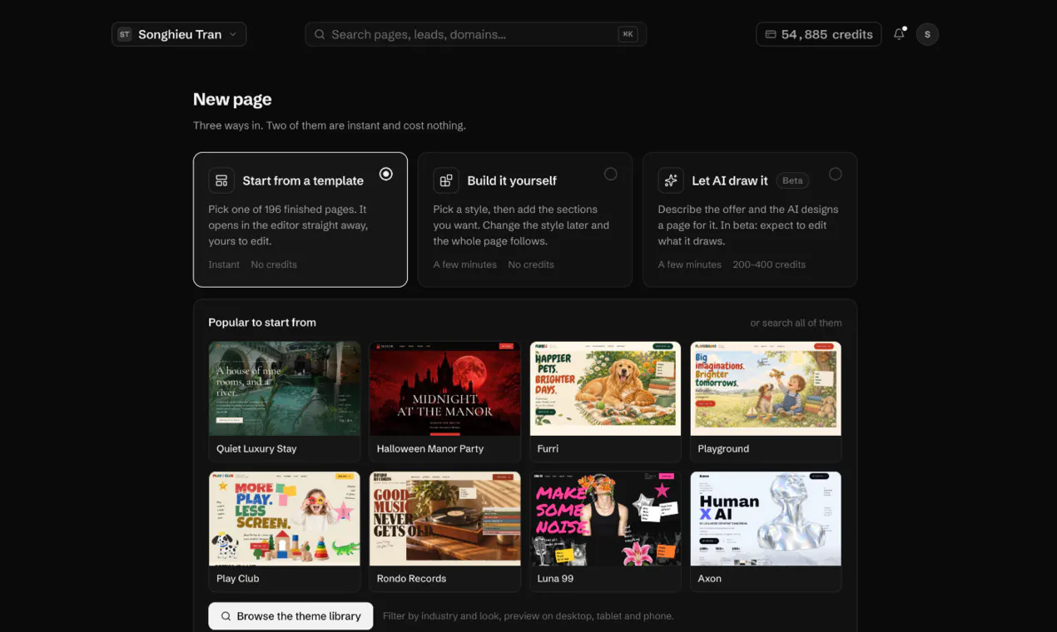Open the user avatar S menu

(927, 34)
